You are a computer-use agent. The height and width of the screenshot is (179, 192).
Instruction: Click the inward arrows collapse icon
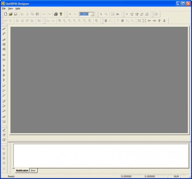pyautogui.click(x=139, y=21)
